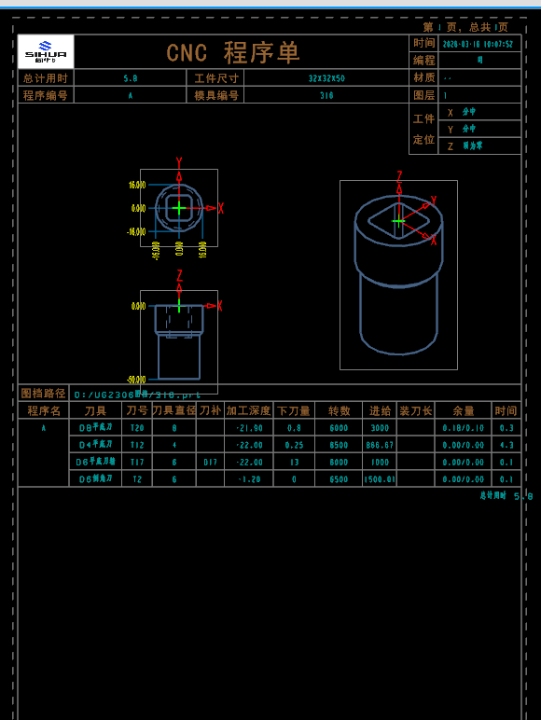The width and height of the screenshot is (541, 720).
Task: Click the time value 4.3
Action: (x=506, y=445)
